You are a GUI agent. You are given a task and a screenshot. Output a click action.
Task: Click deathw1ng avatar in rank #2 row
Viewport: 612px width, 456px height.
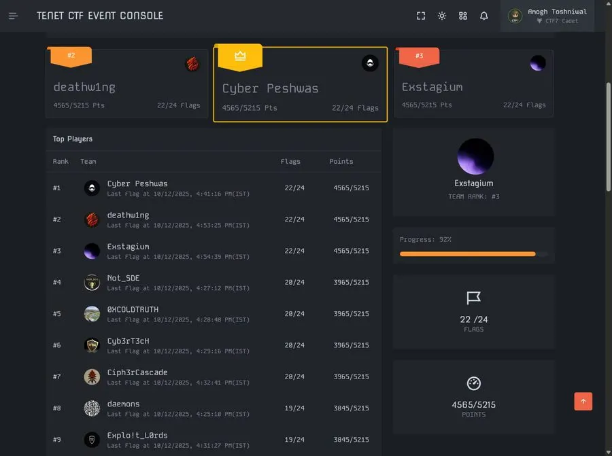click(x=92, y=220)
